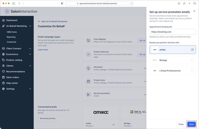
Task: Click Set up for Product discount
Action: click(x=142, y=54)
